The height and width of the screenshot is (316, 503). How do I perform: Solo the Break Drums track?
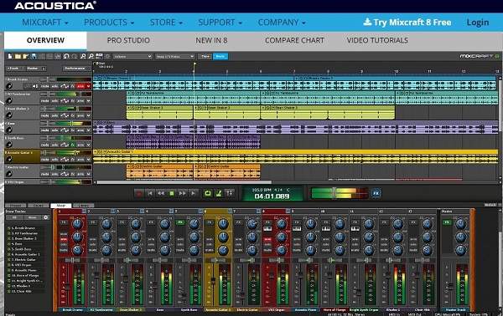(54, 86)
